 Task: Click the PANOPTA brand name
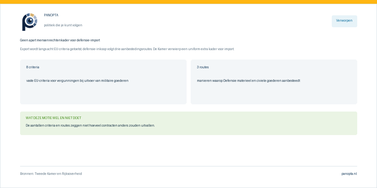(51, 15)
